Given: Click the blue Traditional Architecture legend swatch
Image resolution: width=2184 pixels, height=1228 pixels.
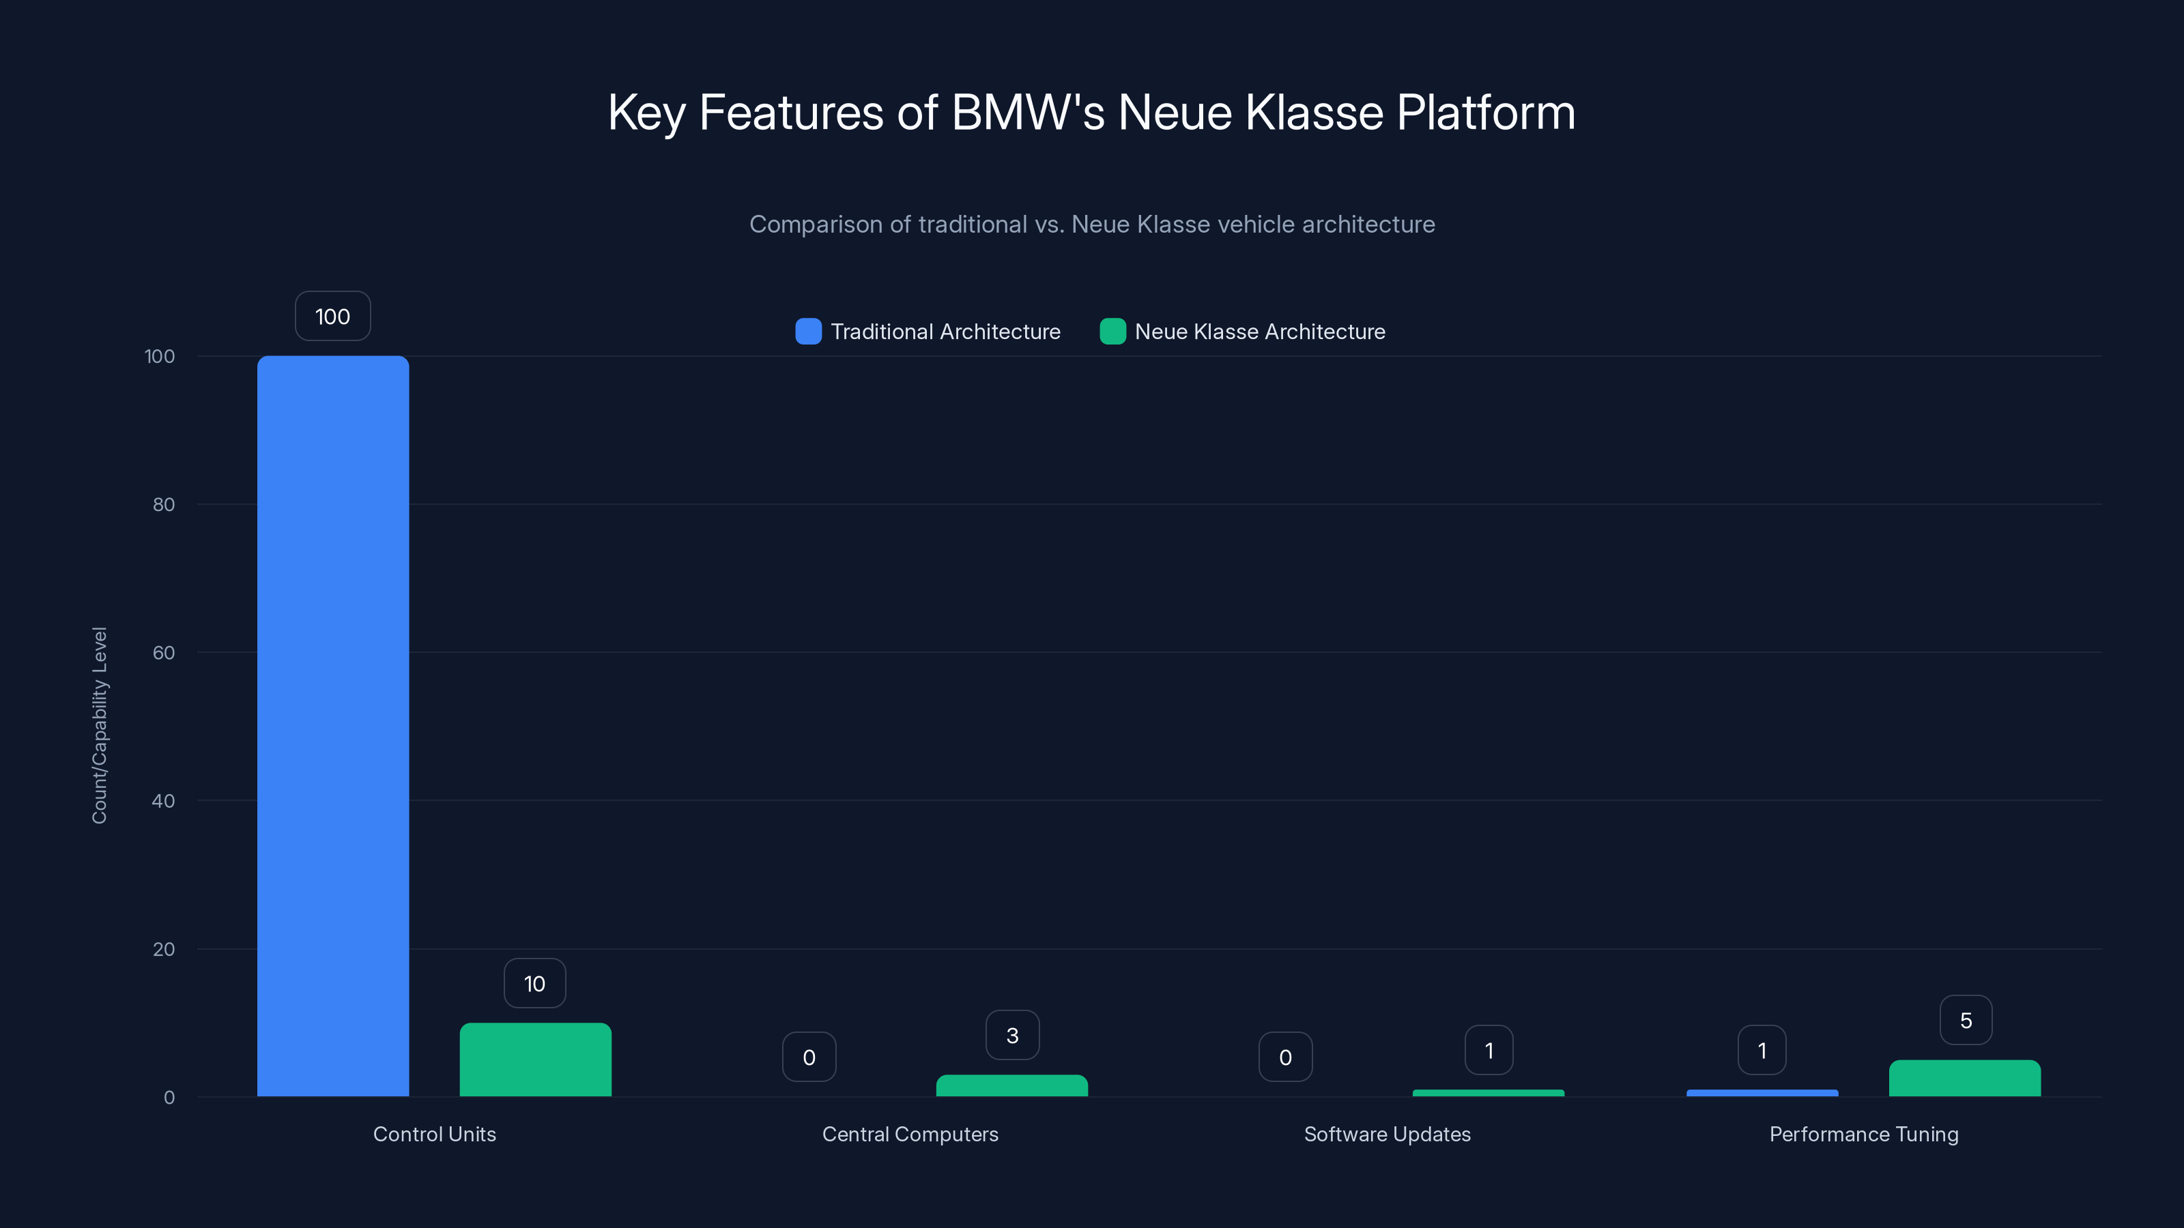Looking at the screenshot, I should pyautogui.click(x=808, y=332).
